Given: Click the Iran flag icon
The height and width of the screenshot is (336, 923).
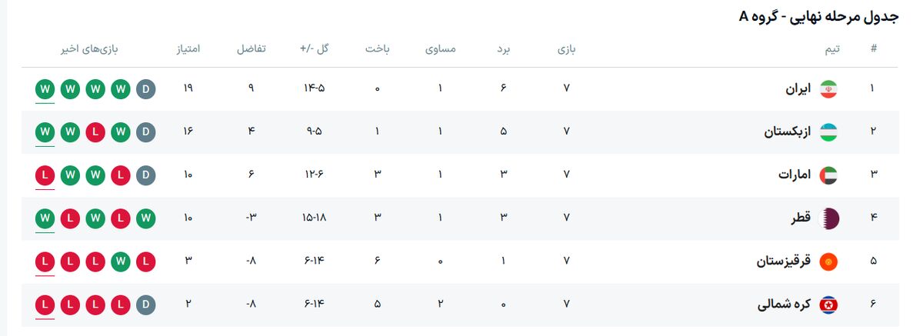Looking at the screenshot, I should tap(828, 88).
